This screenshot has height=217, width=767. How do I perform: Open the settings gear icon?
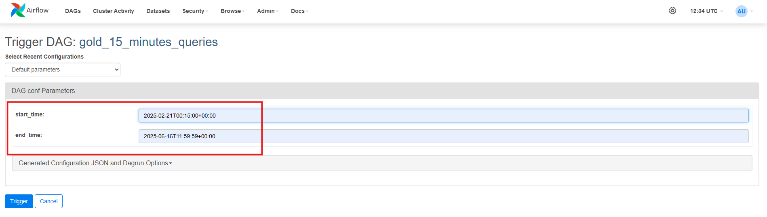(x=672, y=11)
